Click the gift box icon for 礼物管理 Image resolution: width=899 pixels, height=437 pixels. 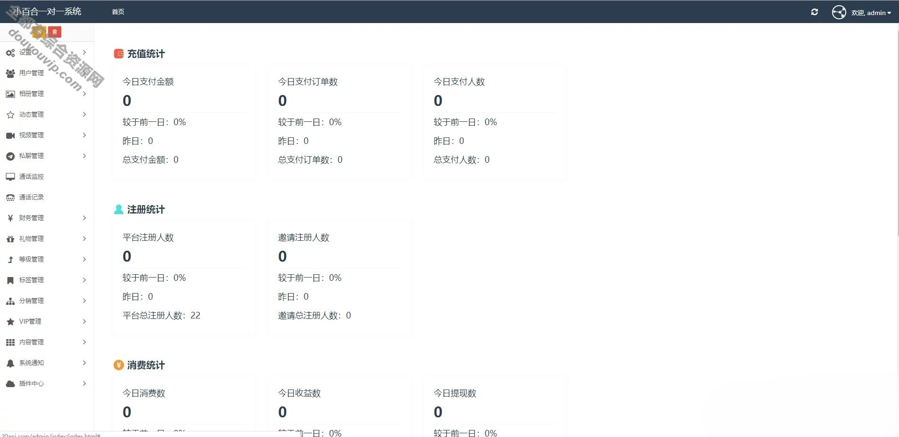[10, 239]
